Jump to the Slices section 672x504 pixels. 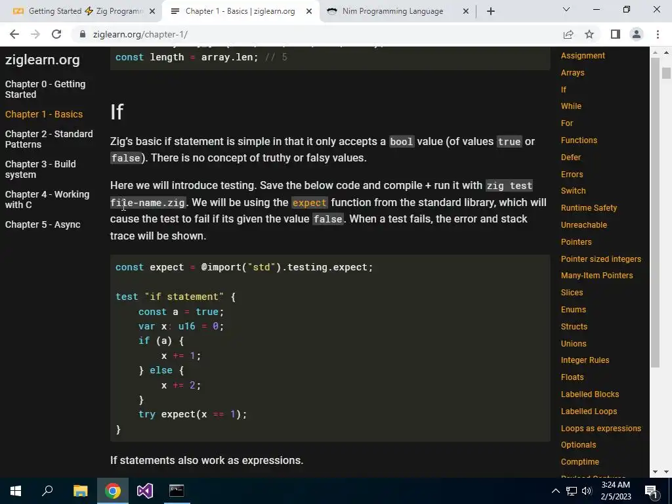[572, 293]
